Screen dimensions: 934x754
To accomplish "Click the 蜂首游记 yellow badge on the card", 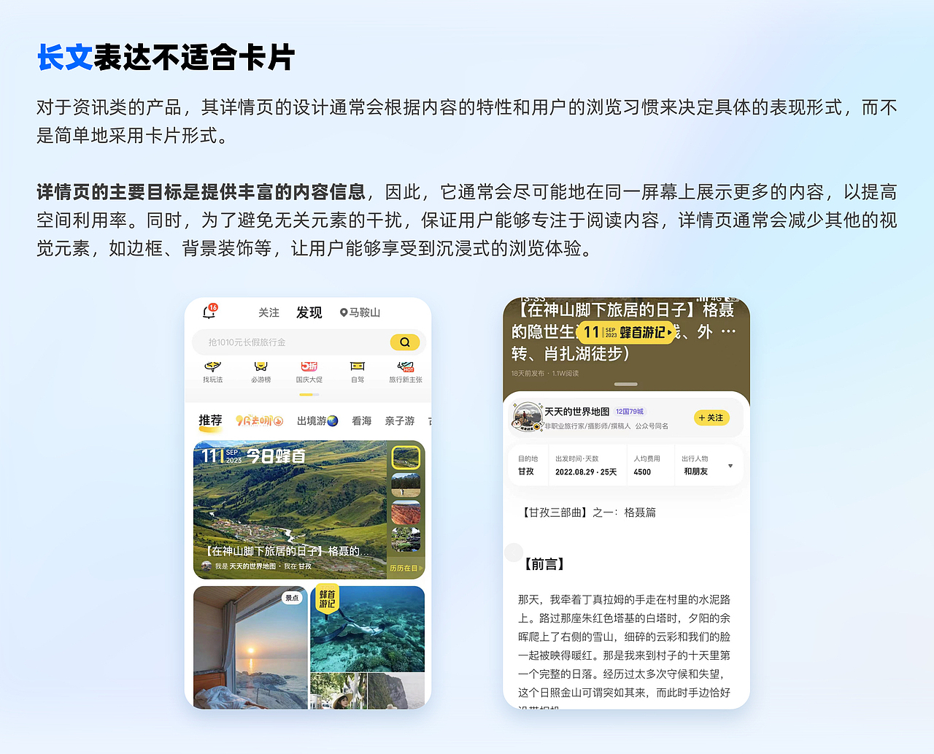I will coord(327,599).
